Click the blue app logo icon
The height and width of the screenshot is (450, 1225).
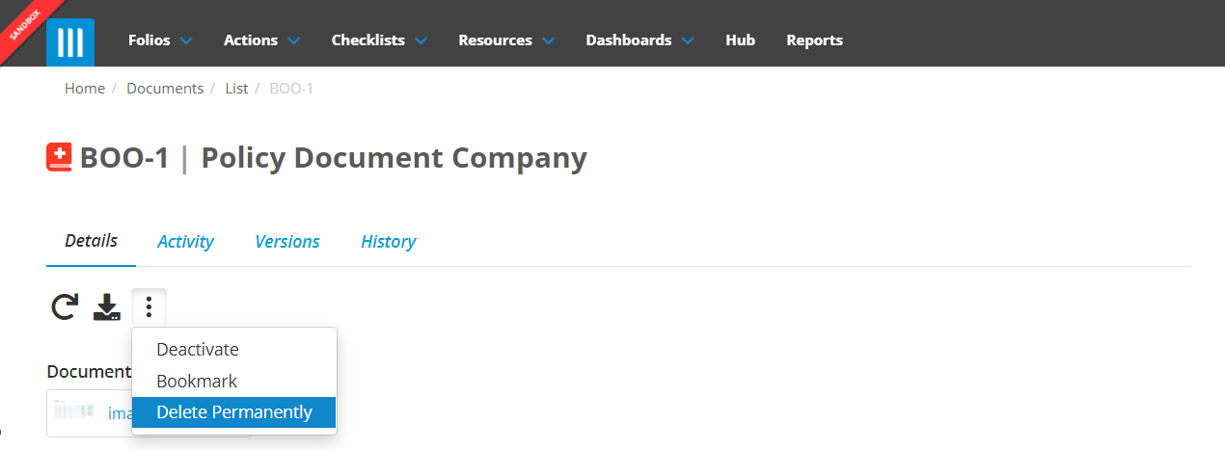pos(70,42)
